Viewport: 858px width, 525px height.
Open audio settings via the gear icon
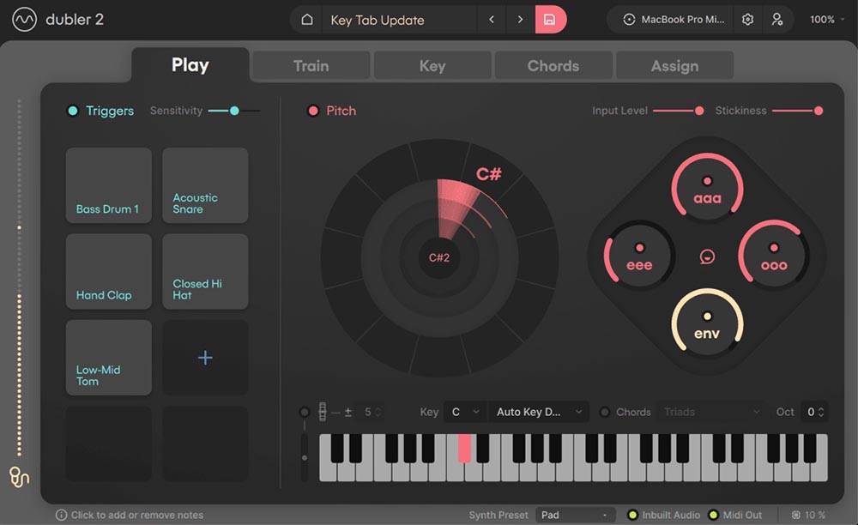(x=748, y=20)
